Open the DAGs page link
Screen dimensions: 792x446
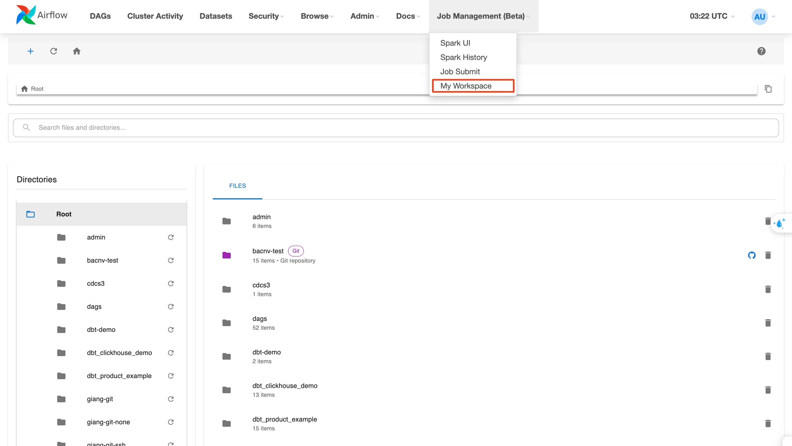pyautogui.click(x=100, y=16)
